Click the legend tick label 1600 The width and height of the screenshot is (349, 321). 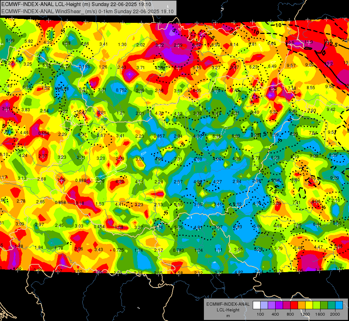(320, 314)
